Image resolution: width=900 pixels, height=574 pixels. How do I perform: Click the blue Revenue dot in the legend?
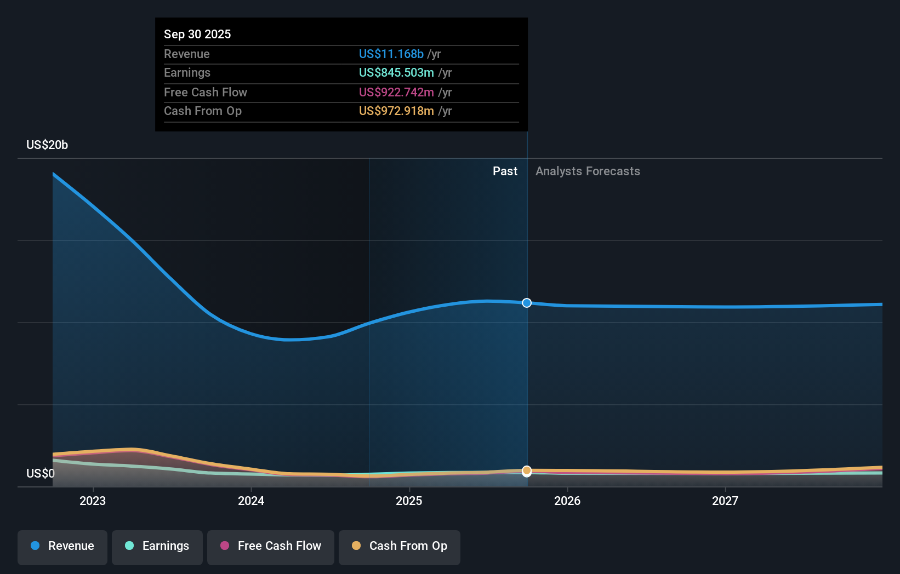(x=35, y=546)
